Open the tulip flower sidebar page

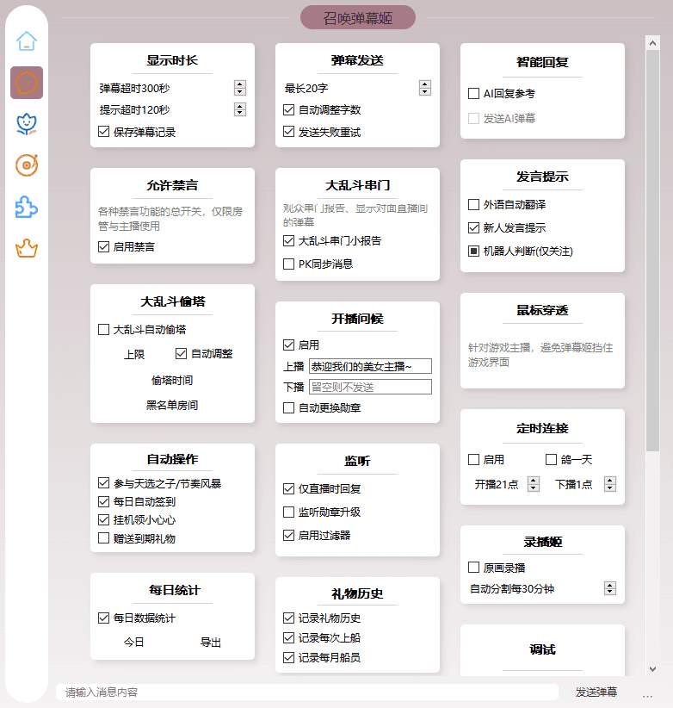[27, 124]
